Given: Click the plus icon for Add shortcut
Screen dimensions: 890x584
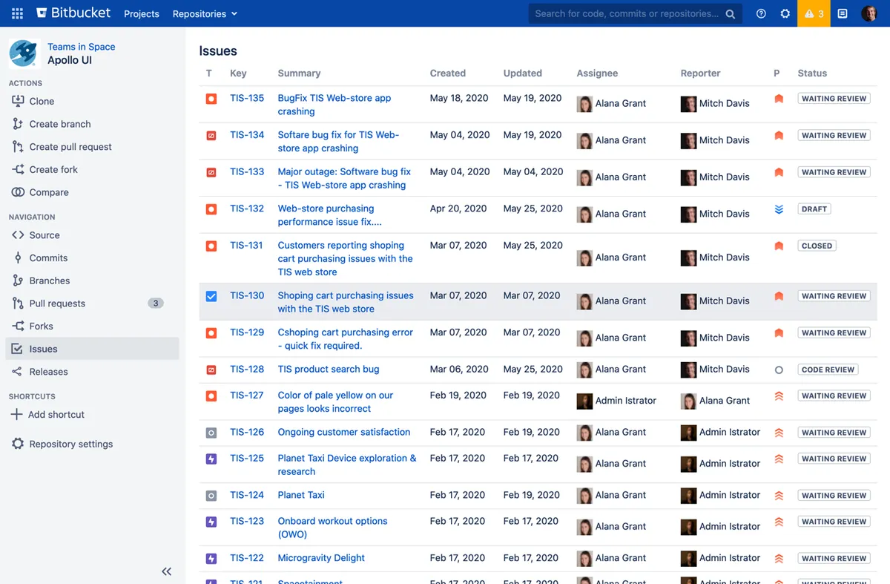Looking at the screenshot, I should coord(16,414).
